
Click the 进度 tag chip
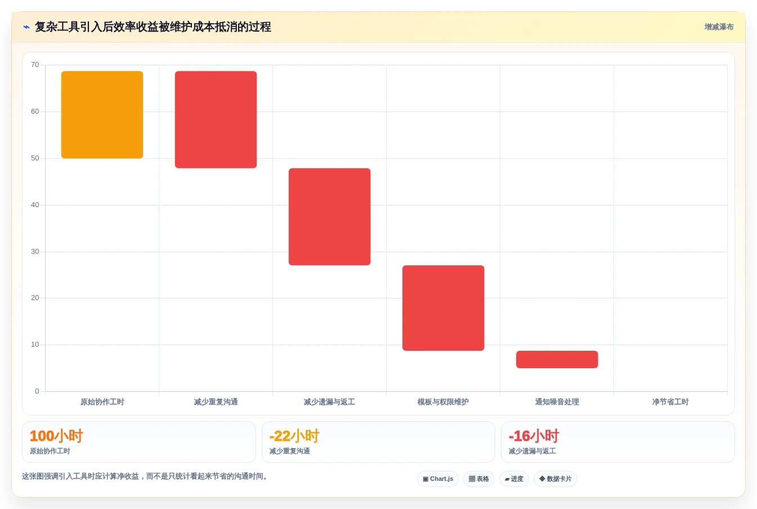514,479
